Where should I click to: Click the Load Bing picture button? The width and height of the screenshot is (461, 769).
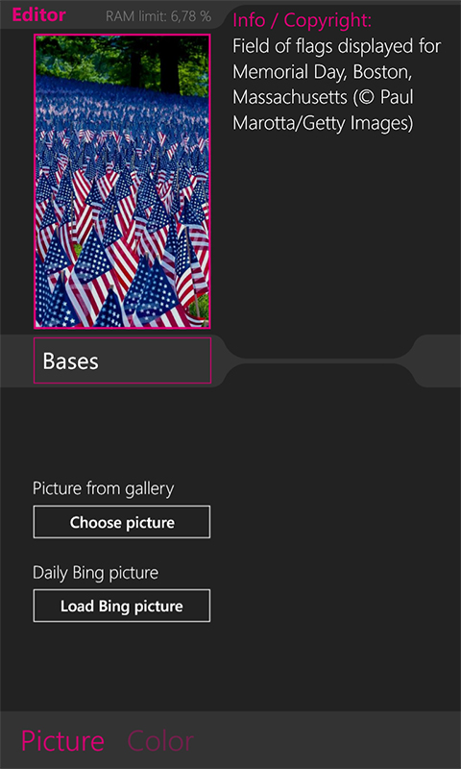122,607
